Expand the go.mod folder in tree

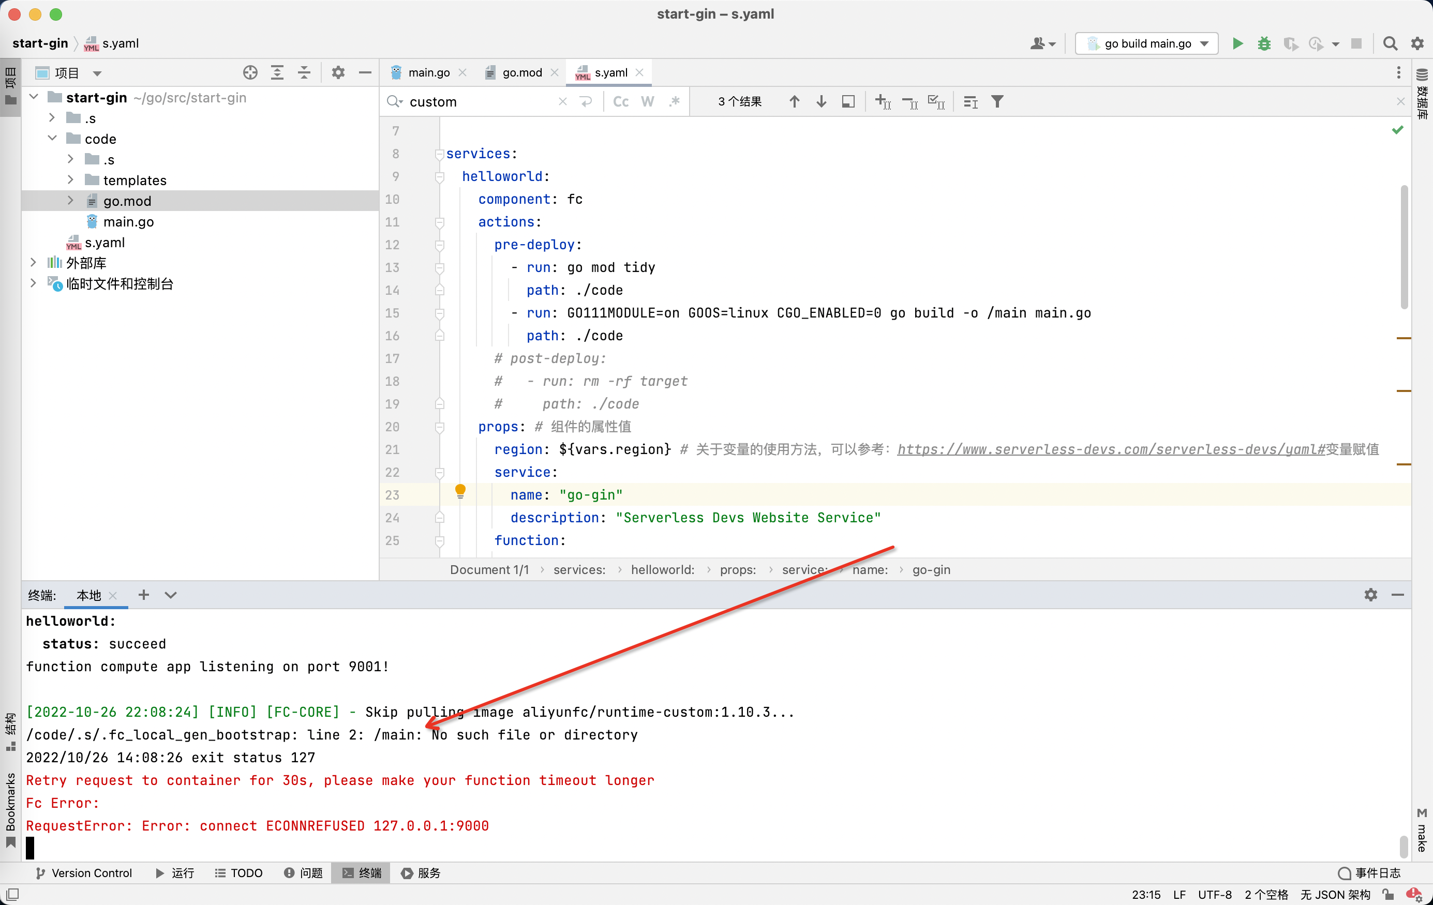pyautogui.click(x=69, y=200)
